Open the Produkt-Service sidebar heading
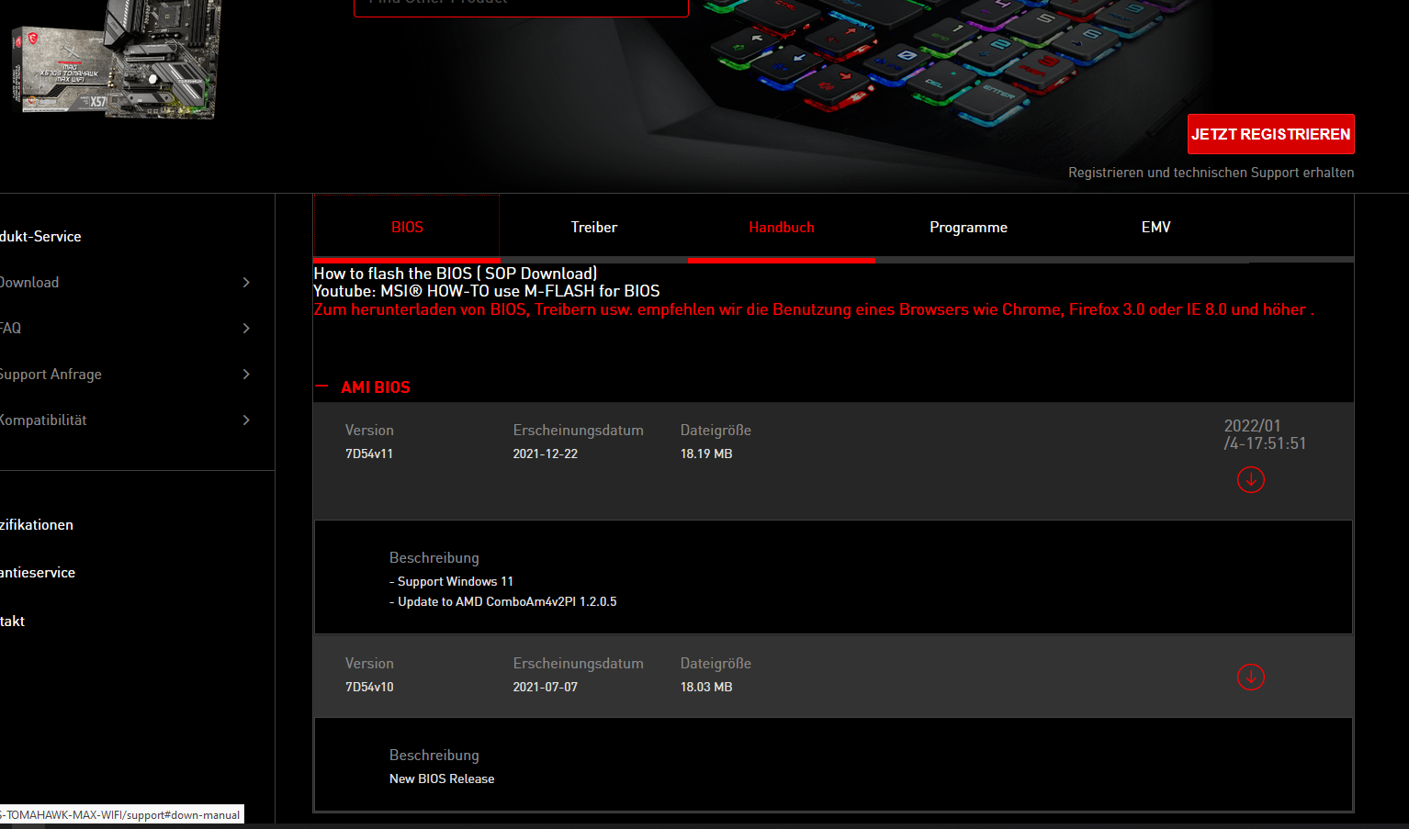This screenshot has width=1409, height=829. click(40, 236)
